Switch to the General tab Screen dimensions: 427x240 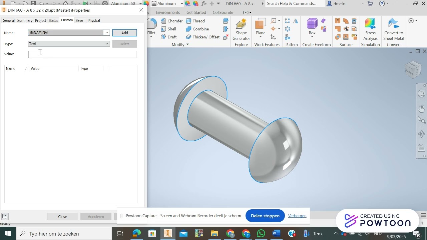pyautogui.click(x=8, y=20)
